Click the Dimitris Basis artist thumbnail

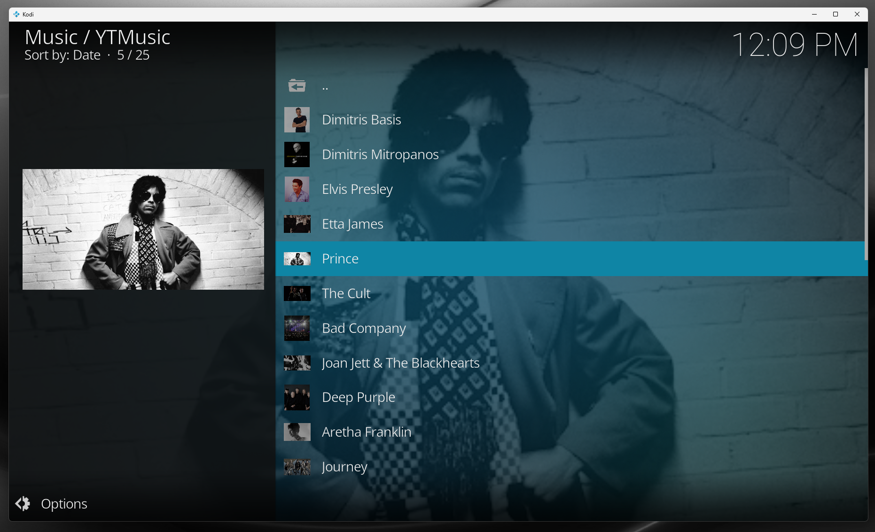pos(297,120)
